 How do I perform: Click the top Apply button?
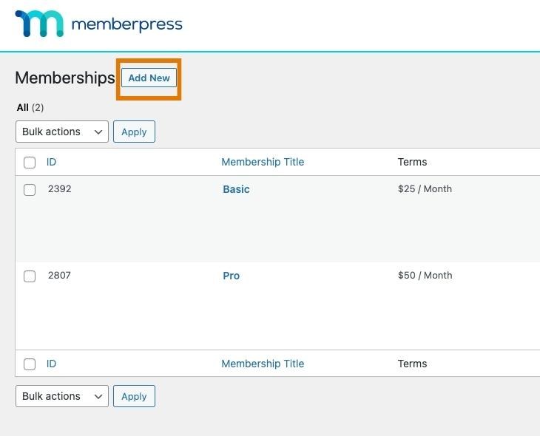click(134, 132)
